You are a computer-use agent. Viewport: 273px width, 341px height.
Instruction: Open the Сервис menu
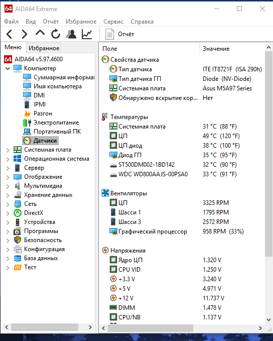tap(113, 22)
